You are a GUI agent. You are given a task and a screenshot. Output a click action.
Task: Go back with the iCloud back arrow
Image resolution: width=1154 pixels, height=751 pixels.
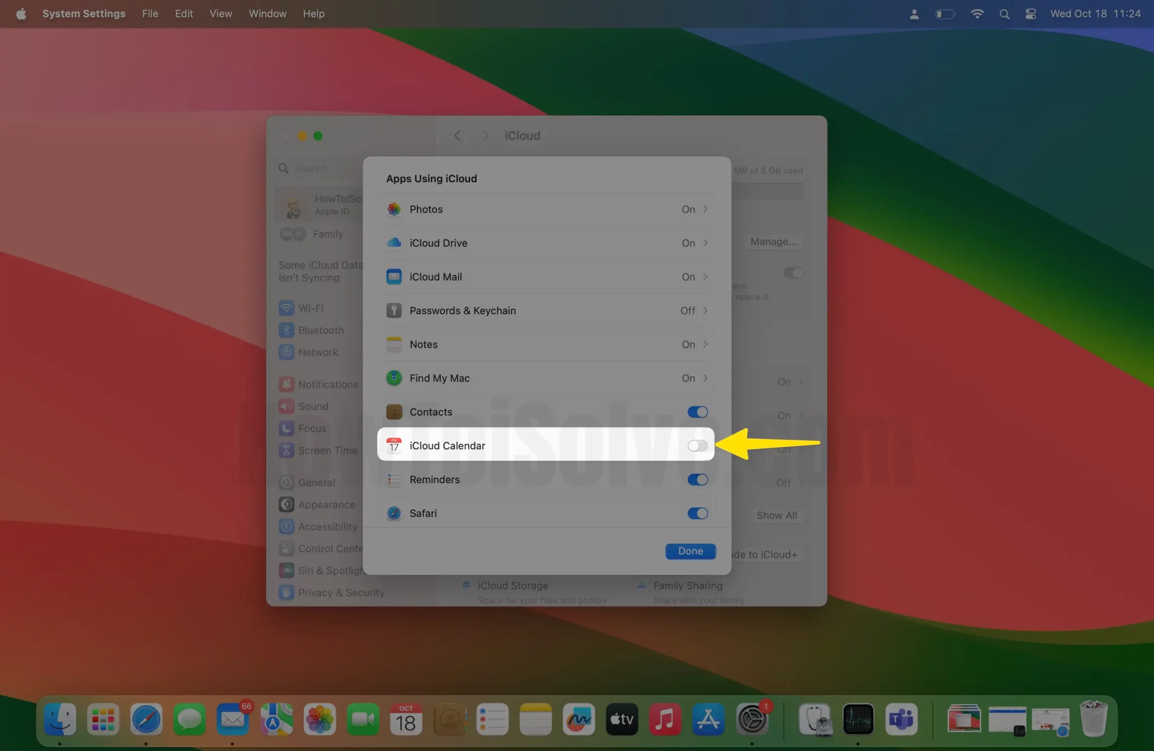click(457, 135)
